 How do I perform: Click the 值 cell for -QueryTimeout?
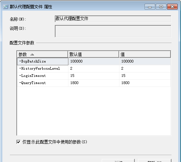145,83
